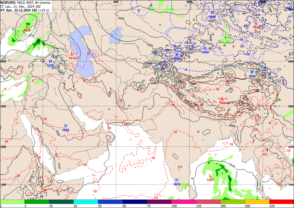The height and width of the screenshot is (208, 294).
Task: Pick the purple 75–100 legend swatch
Action: pos(159,202)
